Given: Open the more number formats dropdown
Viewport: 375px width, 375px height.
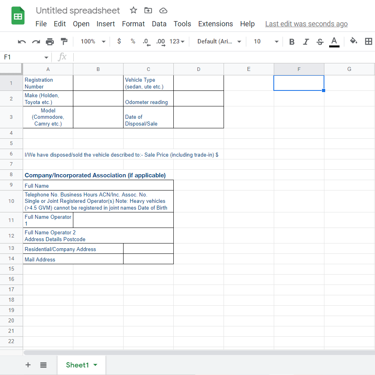Looking at the screenshot, I should point(177,41).
